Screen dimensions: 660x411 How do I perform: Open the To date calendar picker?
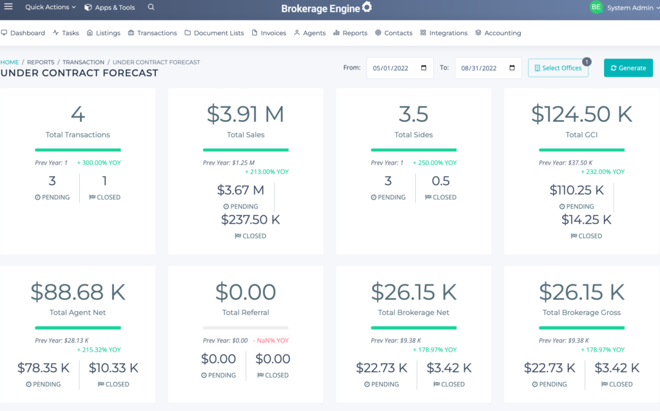510,68
